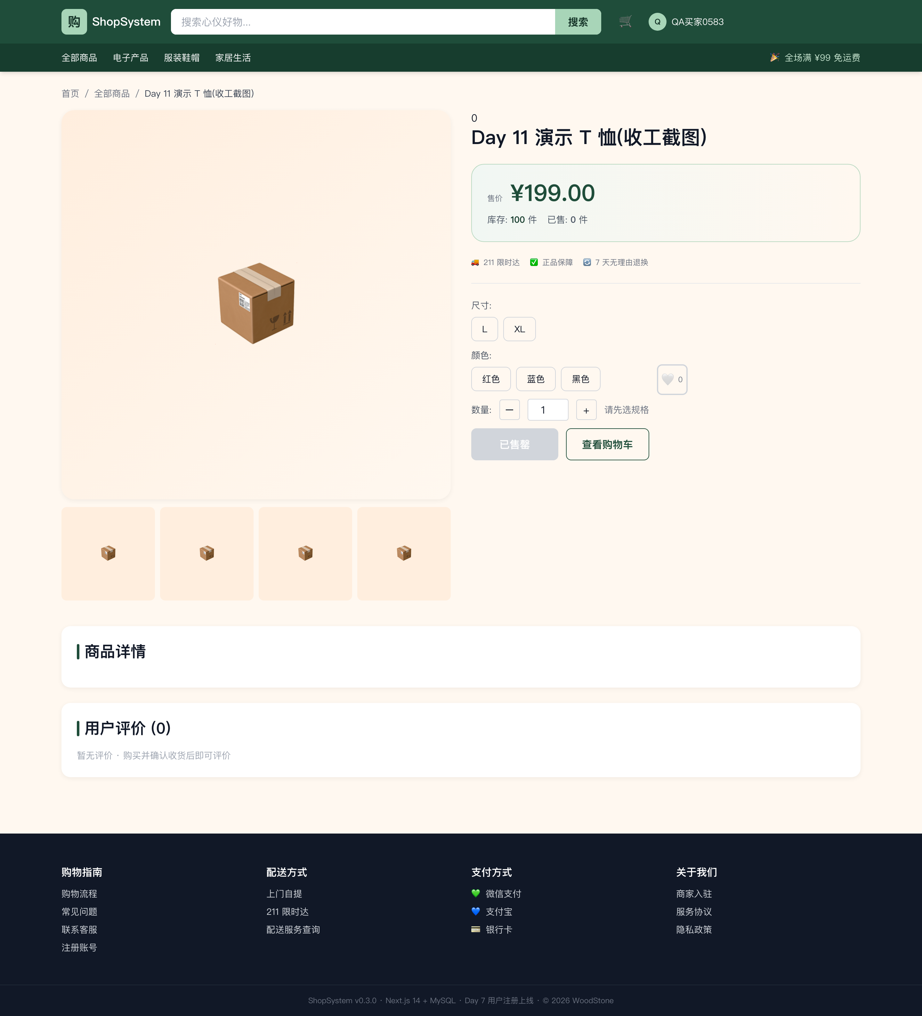Choose size XL
Viewport: 922px width, 1016px height.
[519, 329]
